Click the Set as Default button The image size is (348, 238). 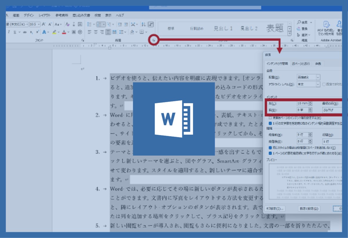click(309, 208)
